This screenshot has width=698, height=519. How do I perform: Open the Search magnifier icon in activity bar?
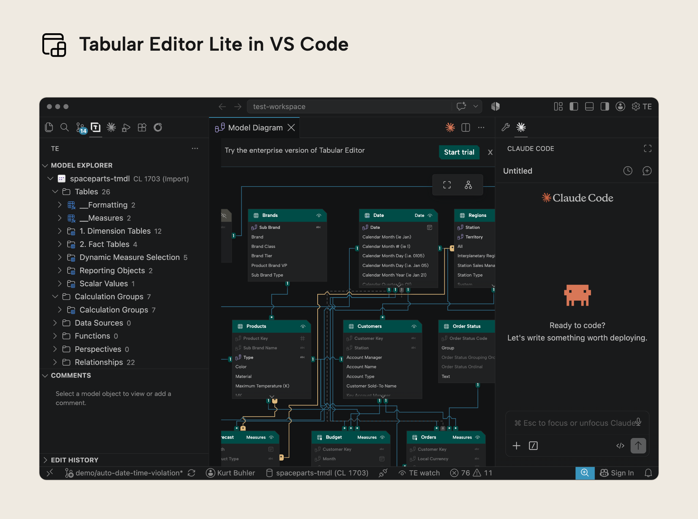(65, 127)
